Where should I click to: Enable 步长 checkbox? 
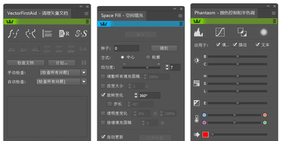click(110, 104)
